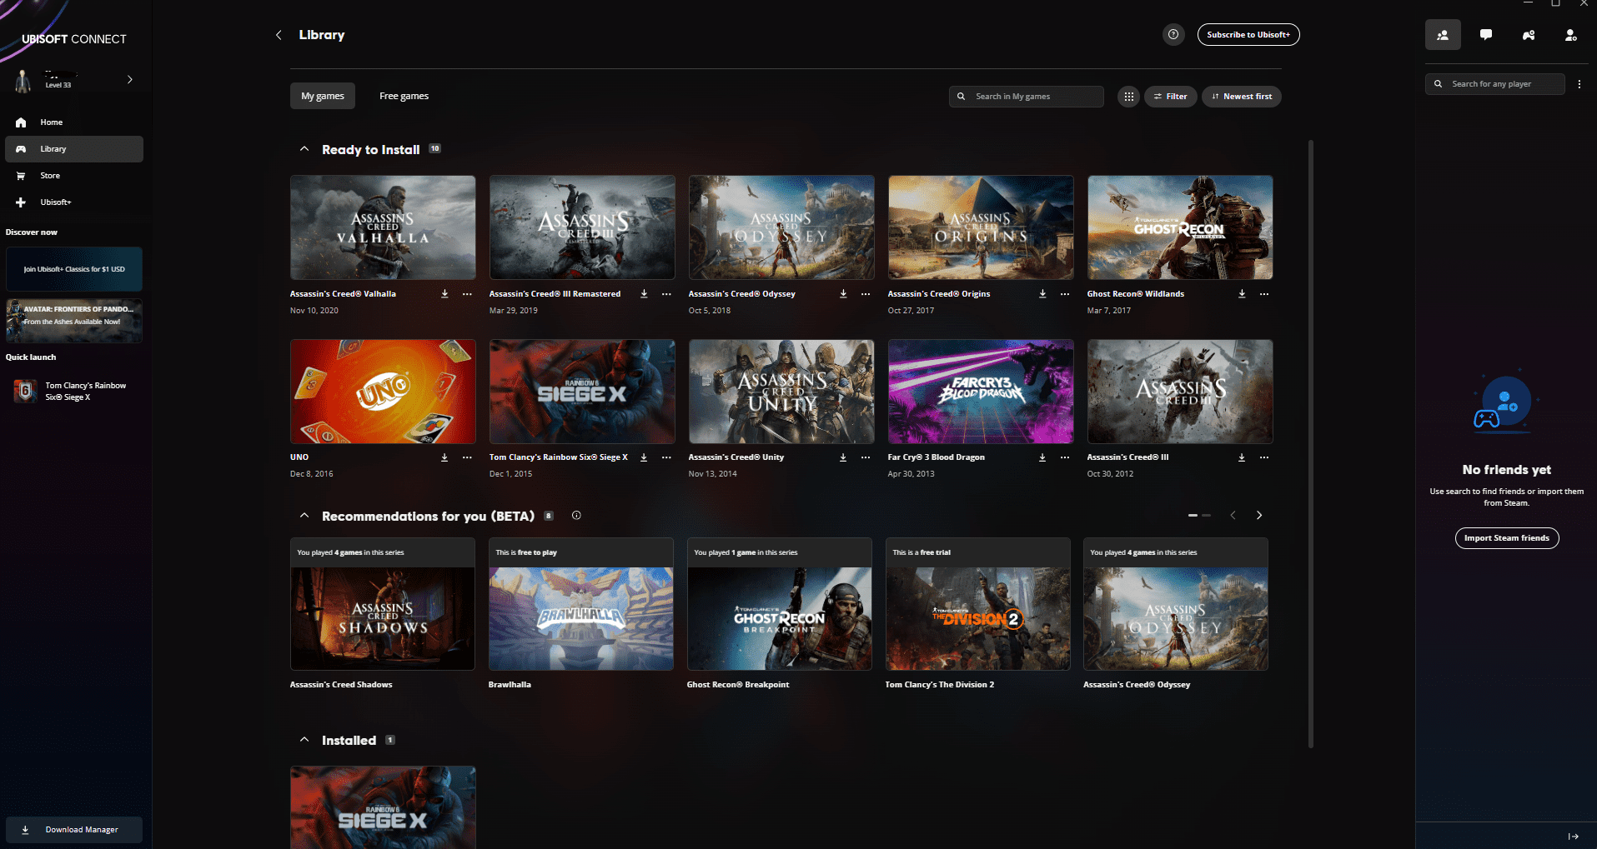Open more options for UNO
This screenshot has width=1597, height=849.
coord(466,457)
